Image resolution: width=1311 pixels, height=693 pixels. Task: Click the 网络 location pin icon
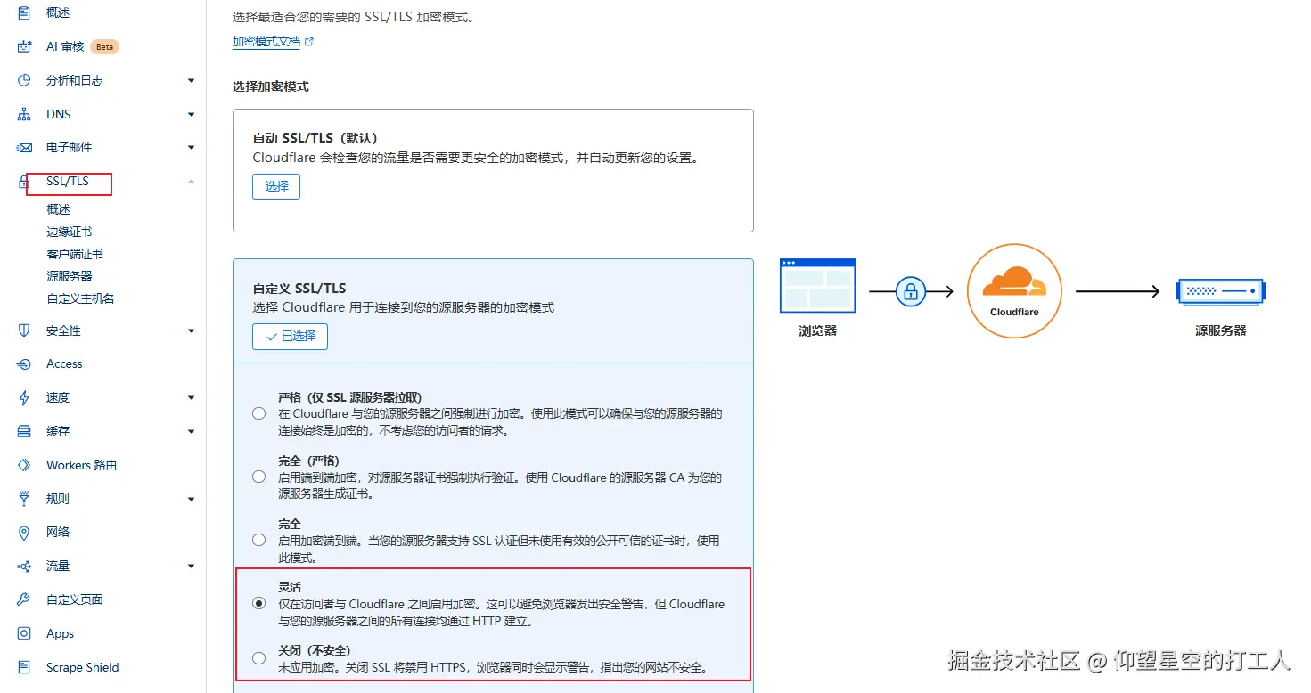coord(25,532)
